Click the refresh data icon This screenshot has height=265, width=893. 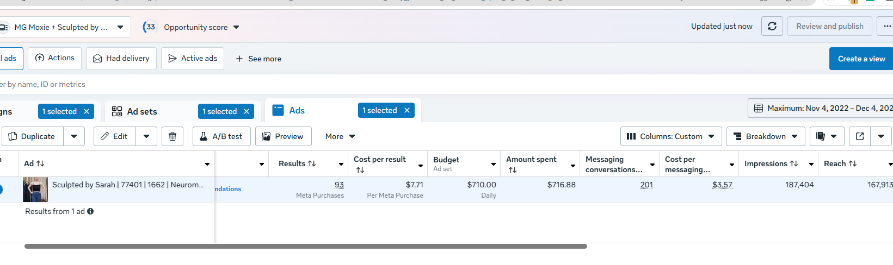tap(772, 26)
